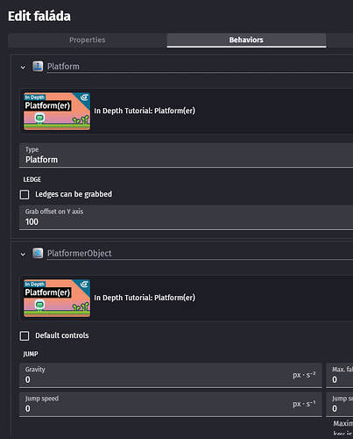Toggle the Default controls checkbox
This screenshot has width=353, height=439.
tap(25, 335)
